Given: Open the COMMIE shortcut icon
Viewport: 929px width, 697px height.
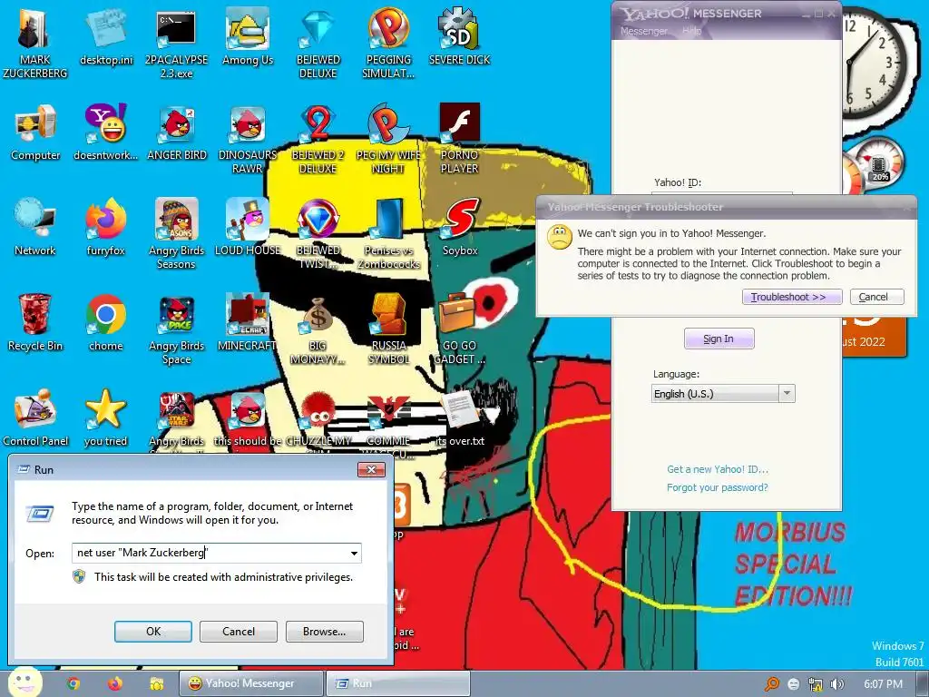Looking at the screenshot, I should click(x=388, y=409).
